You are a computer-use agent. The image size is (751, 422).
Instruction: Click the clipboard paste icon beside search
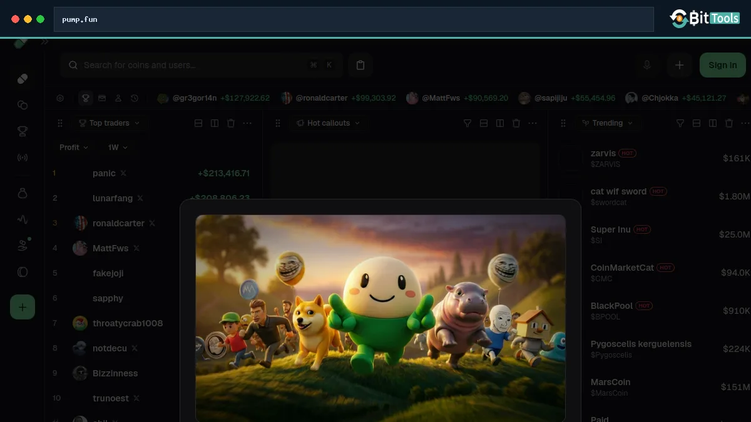pos(360,65)
